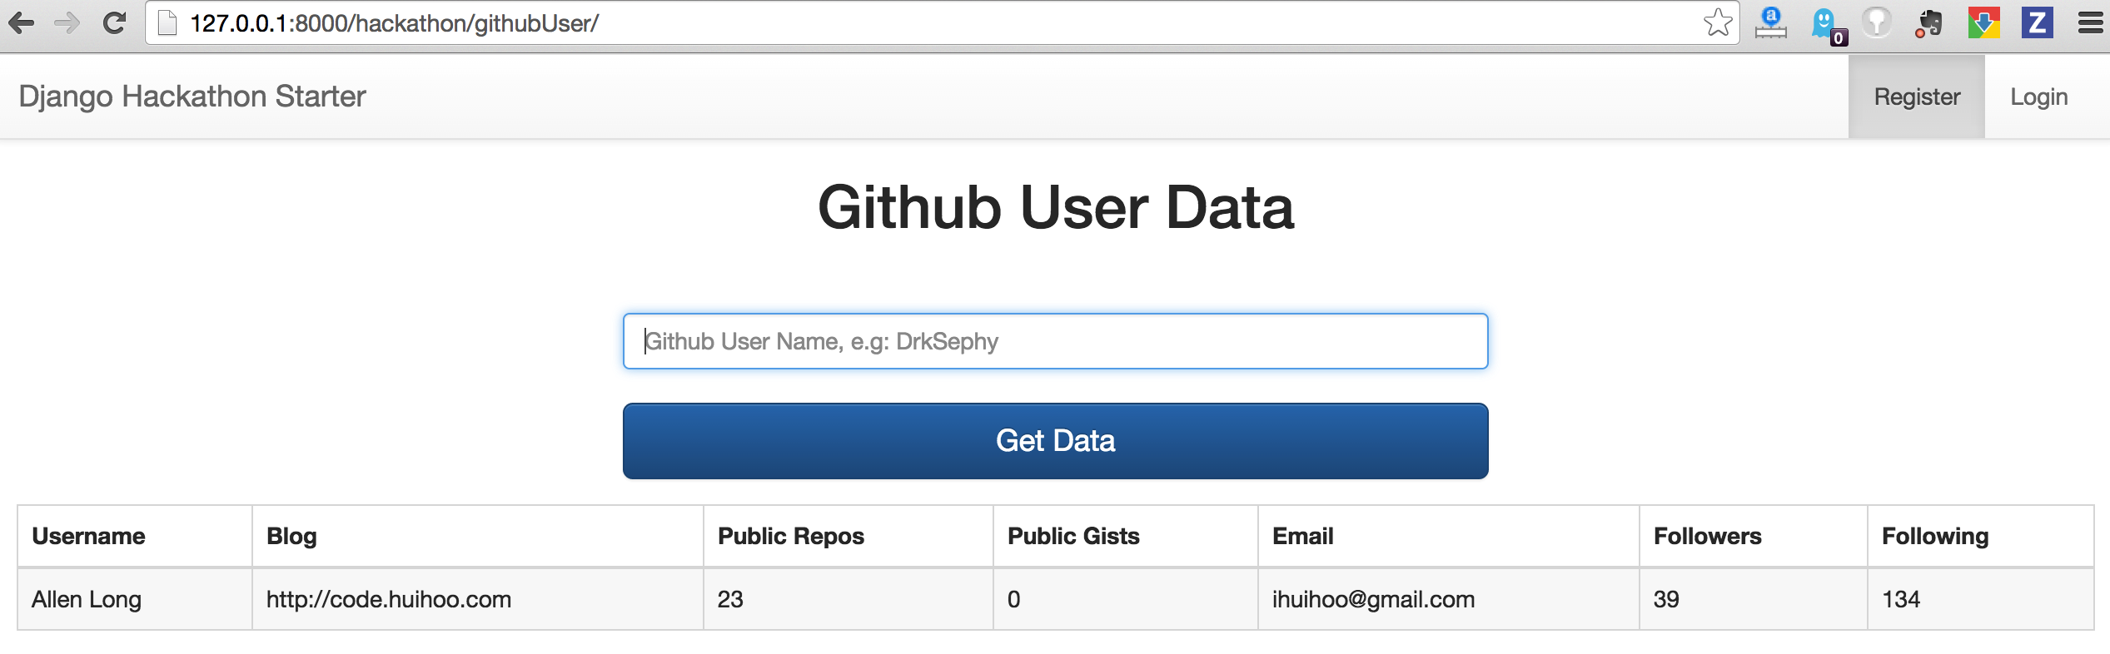
Task: Open the Chrome download extension icon
Action: pos(1983,23)
